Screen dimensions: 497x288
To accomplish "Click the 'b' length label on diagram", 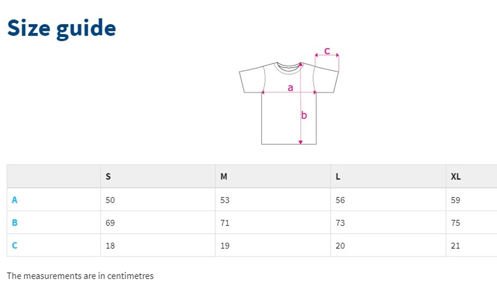I will click(304, 115).
